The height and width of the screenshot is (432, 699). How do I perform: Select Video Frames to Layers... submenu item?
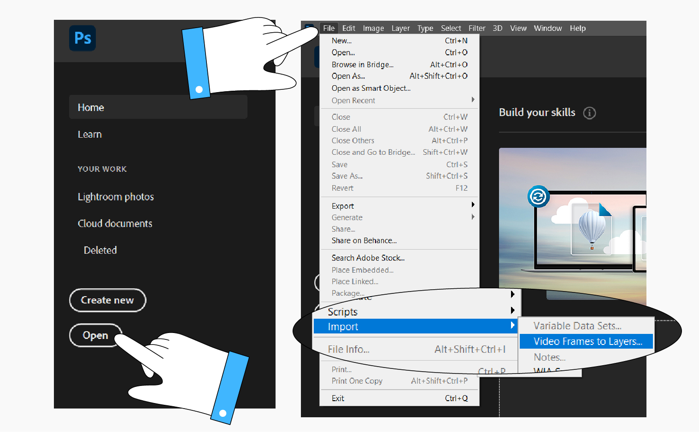click(586, 341)
